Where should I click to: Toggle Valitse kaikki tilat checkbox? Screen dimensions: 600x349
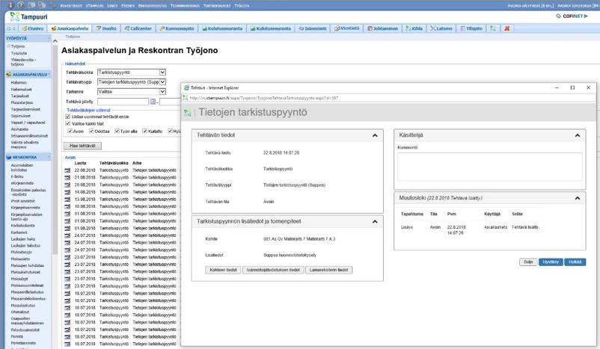tap(68, 123)
